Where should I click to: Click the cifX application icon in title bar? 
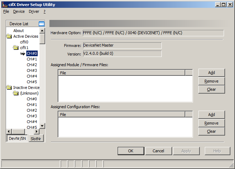coord(5,5)
